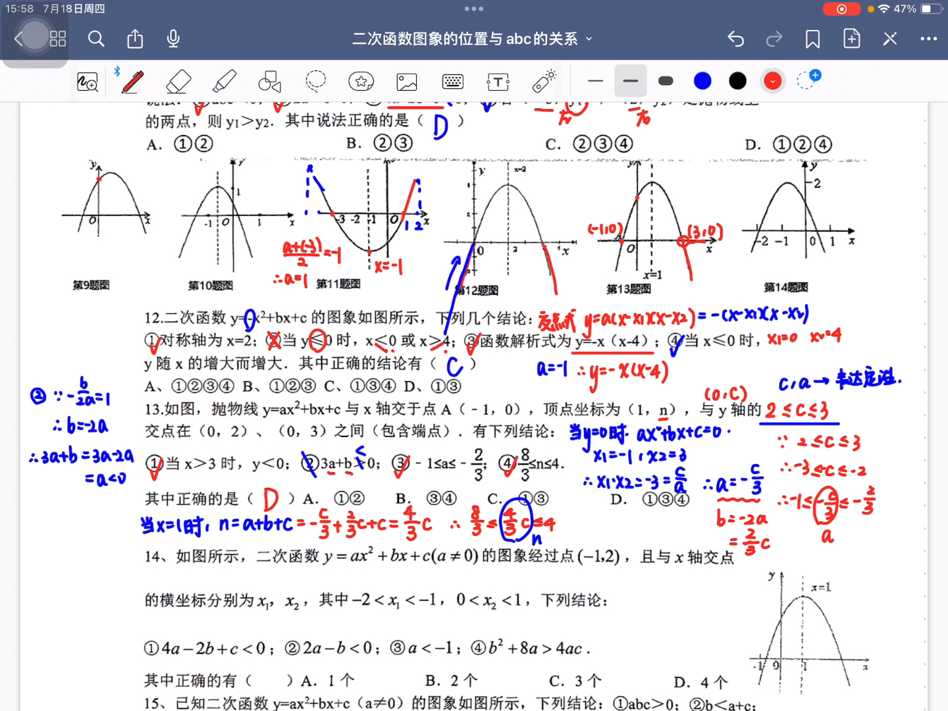Pick the red pen color
Screen dimensions: 948x711
pyautogui.click(x=773, y=81)
